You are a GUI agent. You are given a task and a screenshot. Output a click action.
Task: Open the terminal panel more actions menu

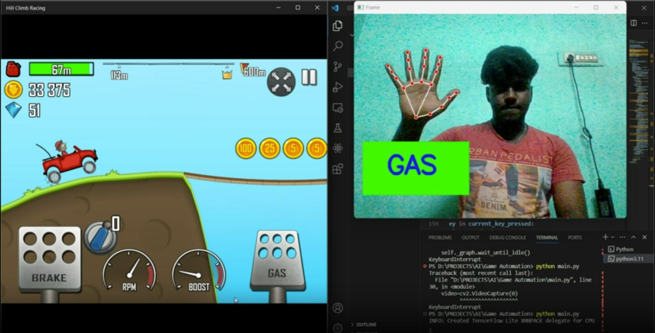[x=622, y=237]
